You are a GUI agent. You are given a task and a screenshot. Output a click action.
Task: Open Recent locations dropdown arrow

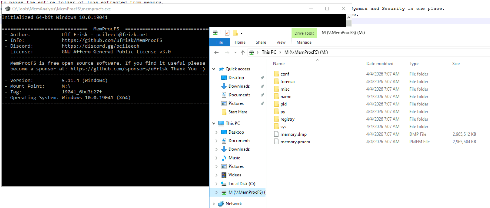click(x=235, y=52)
